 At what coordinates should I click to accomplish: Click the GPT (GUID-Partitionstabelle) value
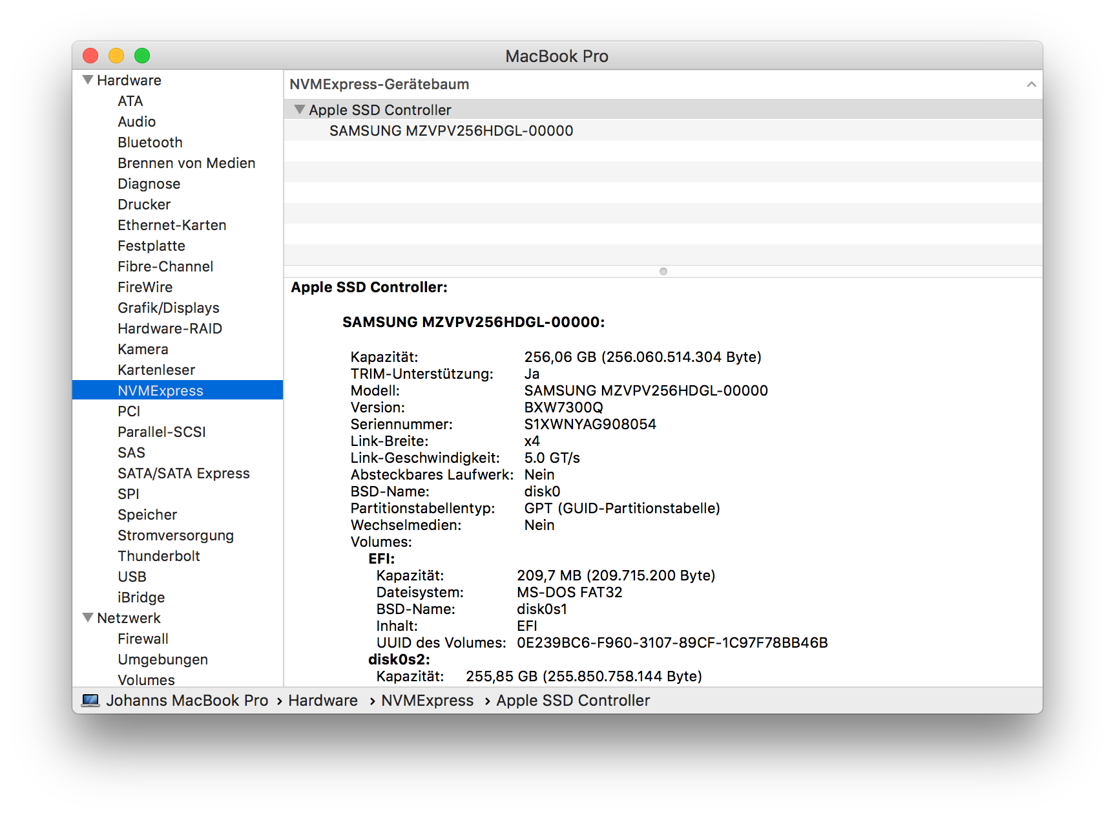click(x=622, y=508)
